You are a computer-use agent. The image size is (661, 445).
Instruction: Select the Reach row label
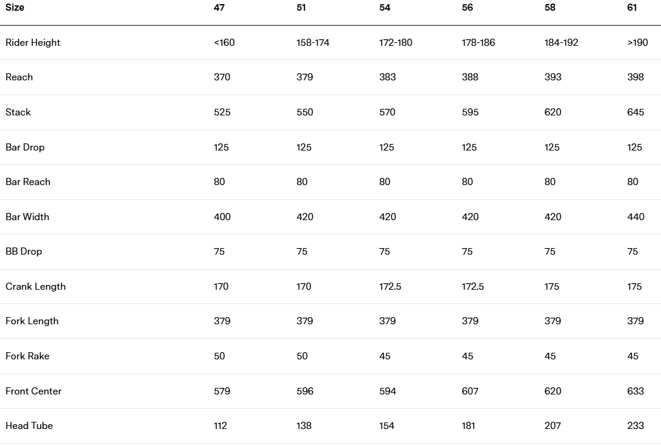(19, 77)
